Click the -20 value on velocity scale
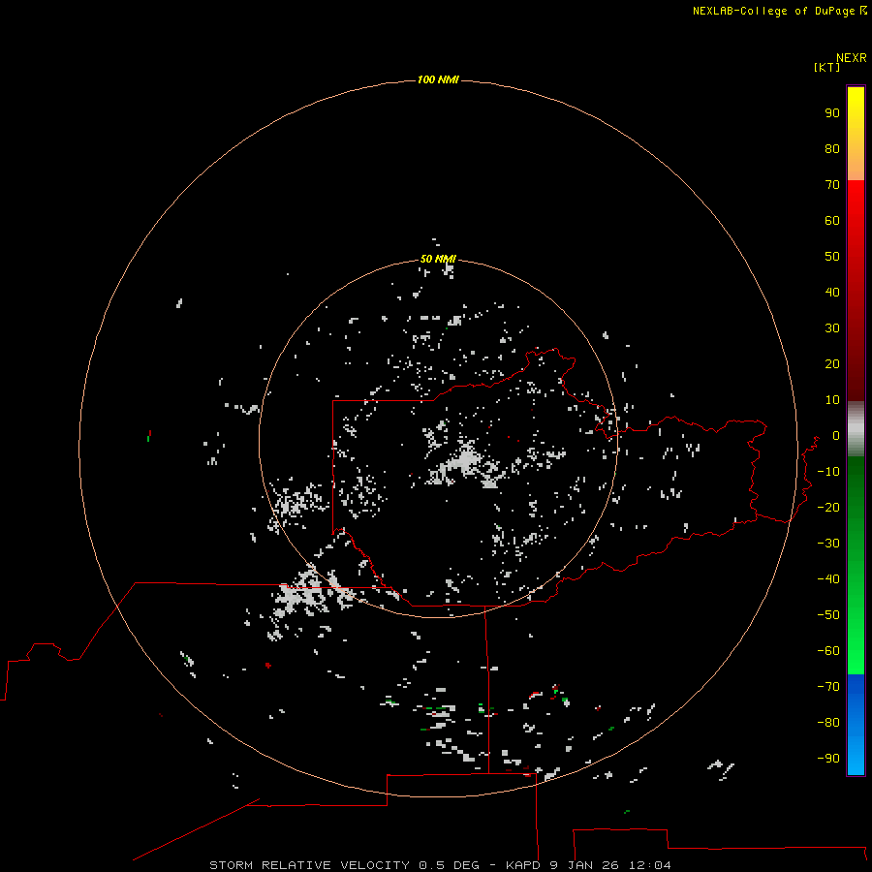 (828, 507)
